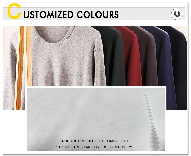The width and height of the screenshot is (191, 156).
Task: Click the yellow letter C
Action: 14,11
